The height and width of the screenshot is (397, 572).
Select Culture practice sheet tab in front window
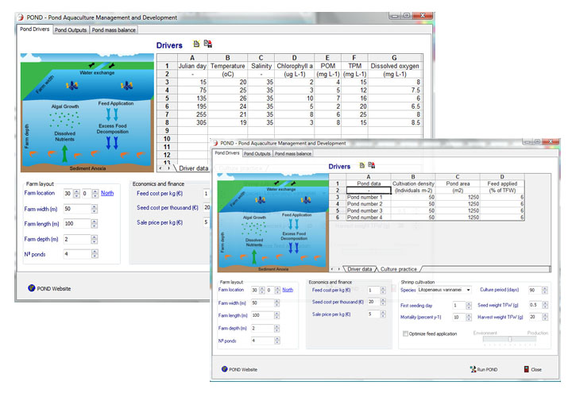coord(398,269)
